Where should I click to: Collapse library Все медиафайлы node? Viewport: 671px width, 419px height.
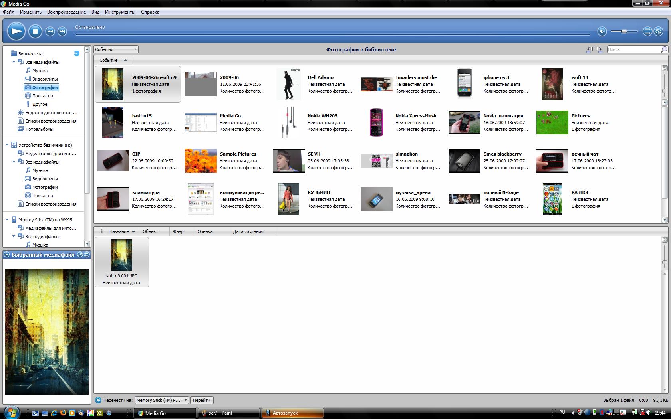(14, 62)
